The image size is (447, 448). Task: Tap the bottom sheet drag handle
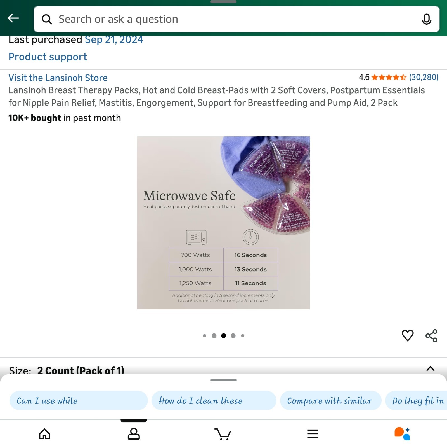pos(223,380)
